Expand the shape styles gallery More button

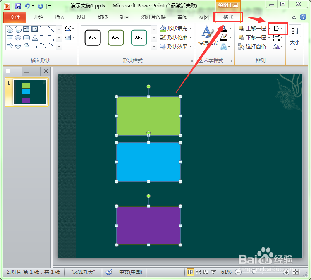154,46
